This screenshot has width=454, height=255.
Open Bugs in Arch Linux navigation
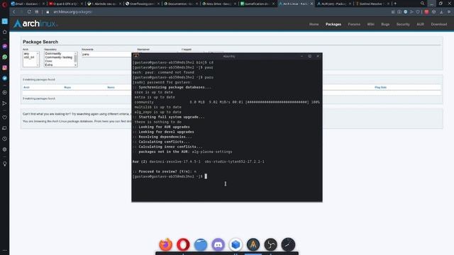click(385, 24)
